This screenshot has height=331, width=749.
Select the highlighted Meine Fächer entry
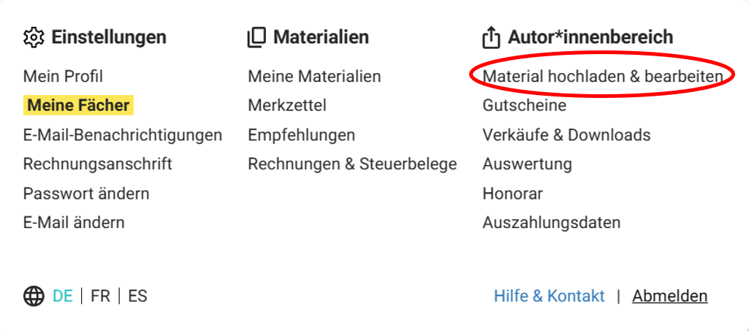[x=78, y=105]
